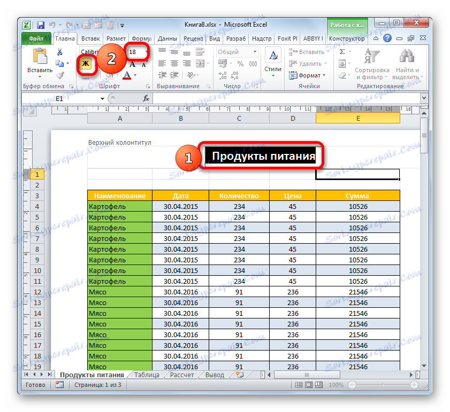This screenshot has height=412, width=450.
Task: Click the horizontal scrollbar thumb
Action: (x=307, y=375)
